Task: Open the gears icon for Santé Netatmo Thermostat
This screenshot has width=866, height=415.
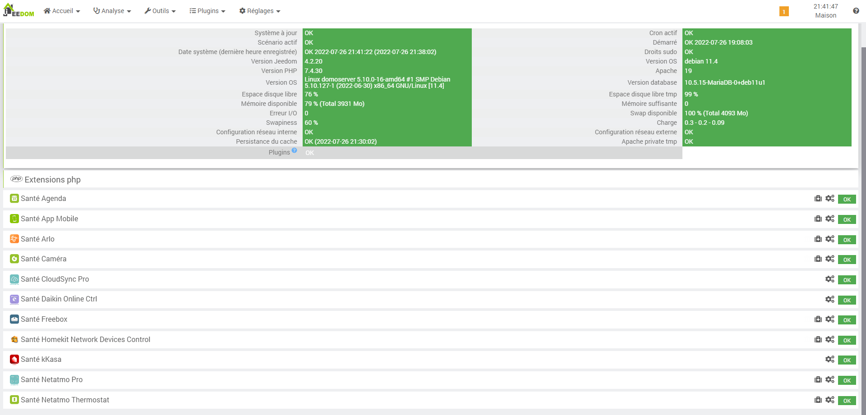Action: point(830,400)
